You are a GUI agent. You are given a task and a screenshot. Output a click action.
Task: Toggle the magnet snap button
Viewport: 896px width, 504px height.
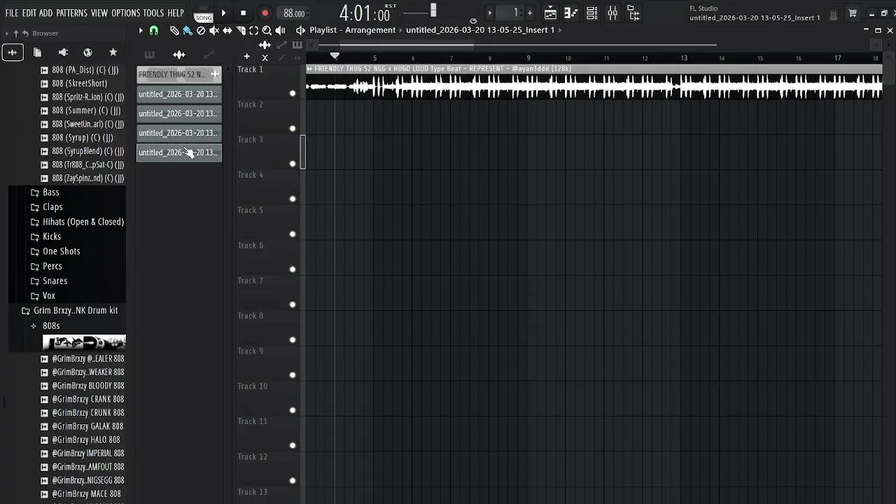pyautogui.click(x=154, y=30)
